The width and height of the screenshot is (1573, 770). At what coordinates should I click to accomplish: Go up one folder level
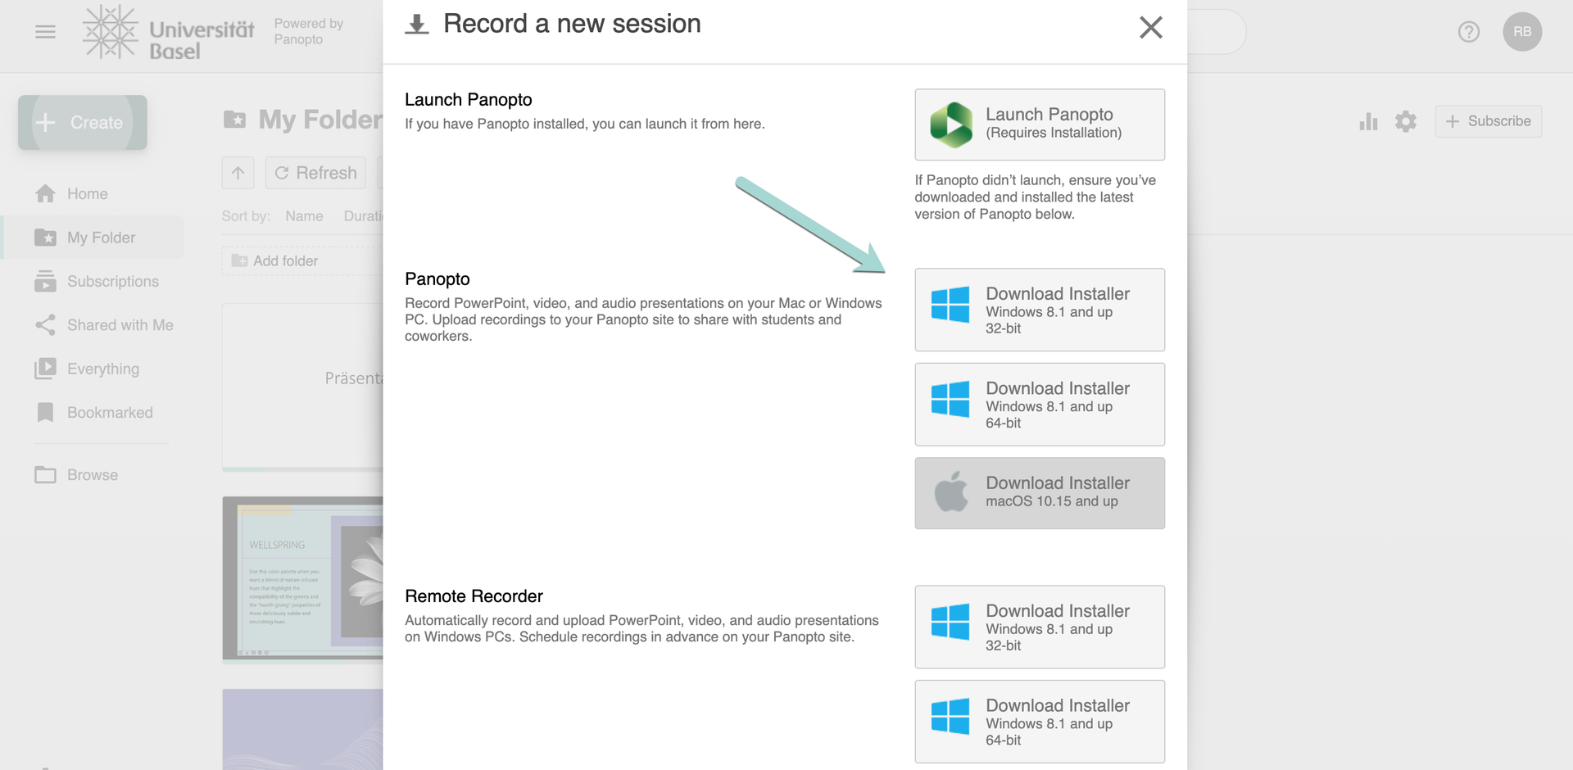click(238, 173)
